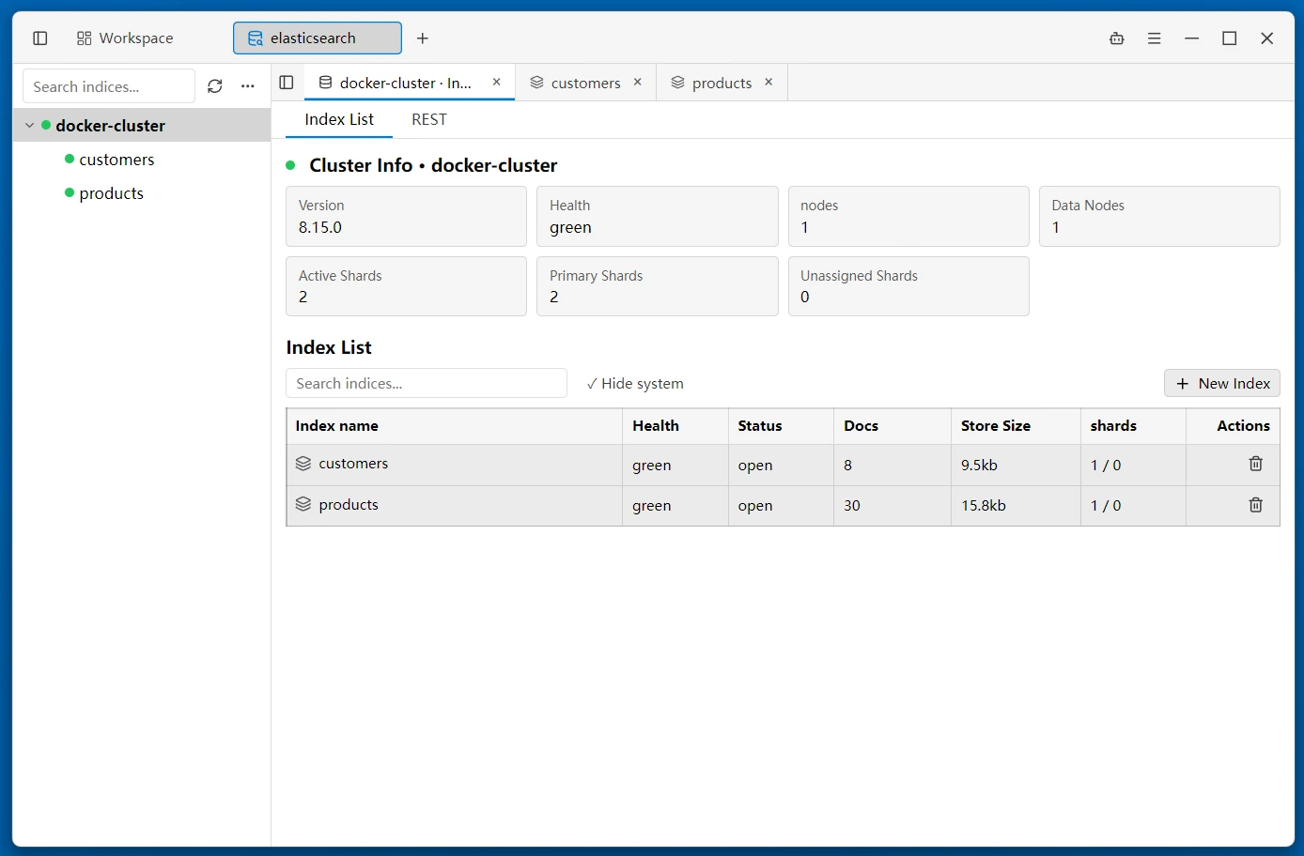1304x856 pixels.
Task: Open the sidebar more options ellipsis
Action: [248, 86]
